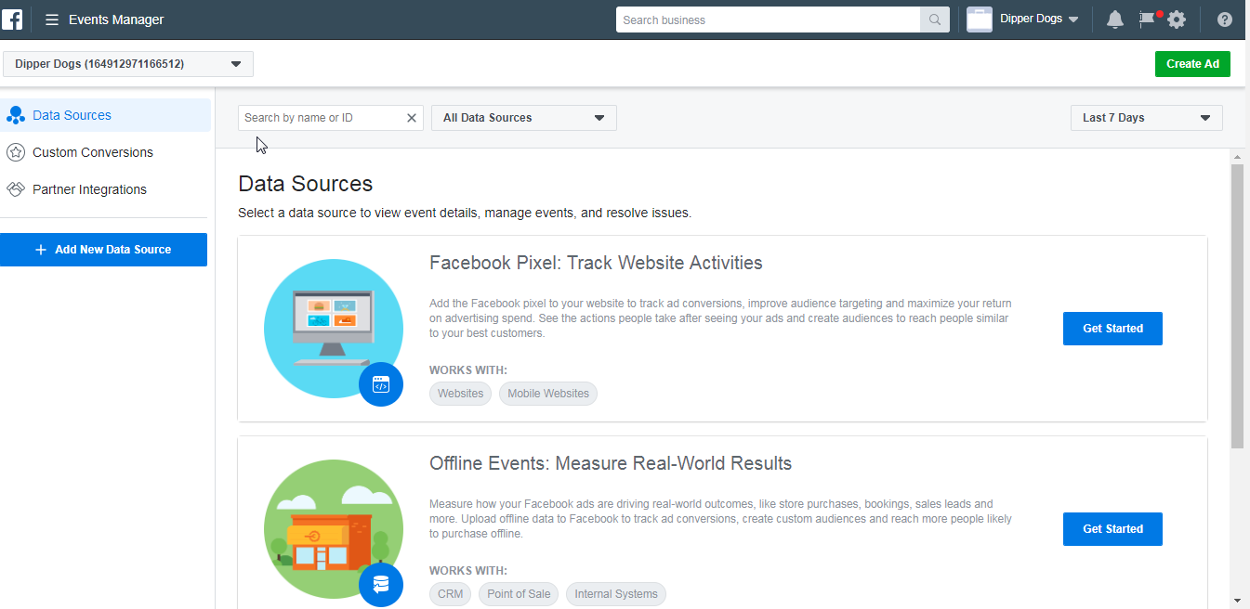Click the Internal Systems tag
Viewport: 1250px width, 609px height.
(x=616, y=594)
